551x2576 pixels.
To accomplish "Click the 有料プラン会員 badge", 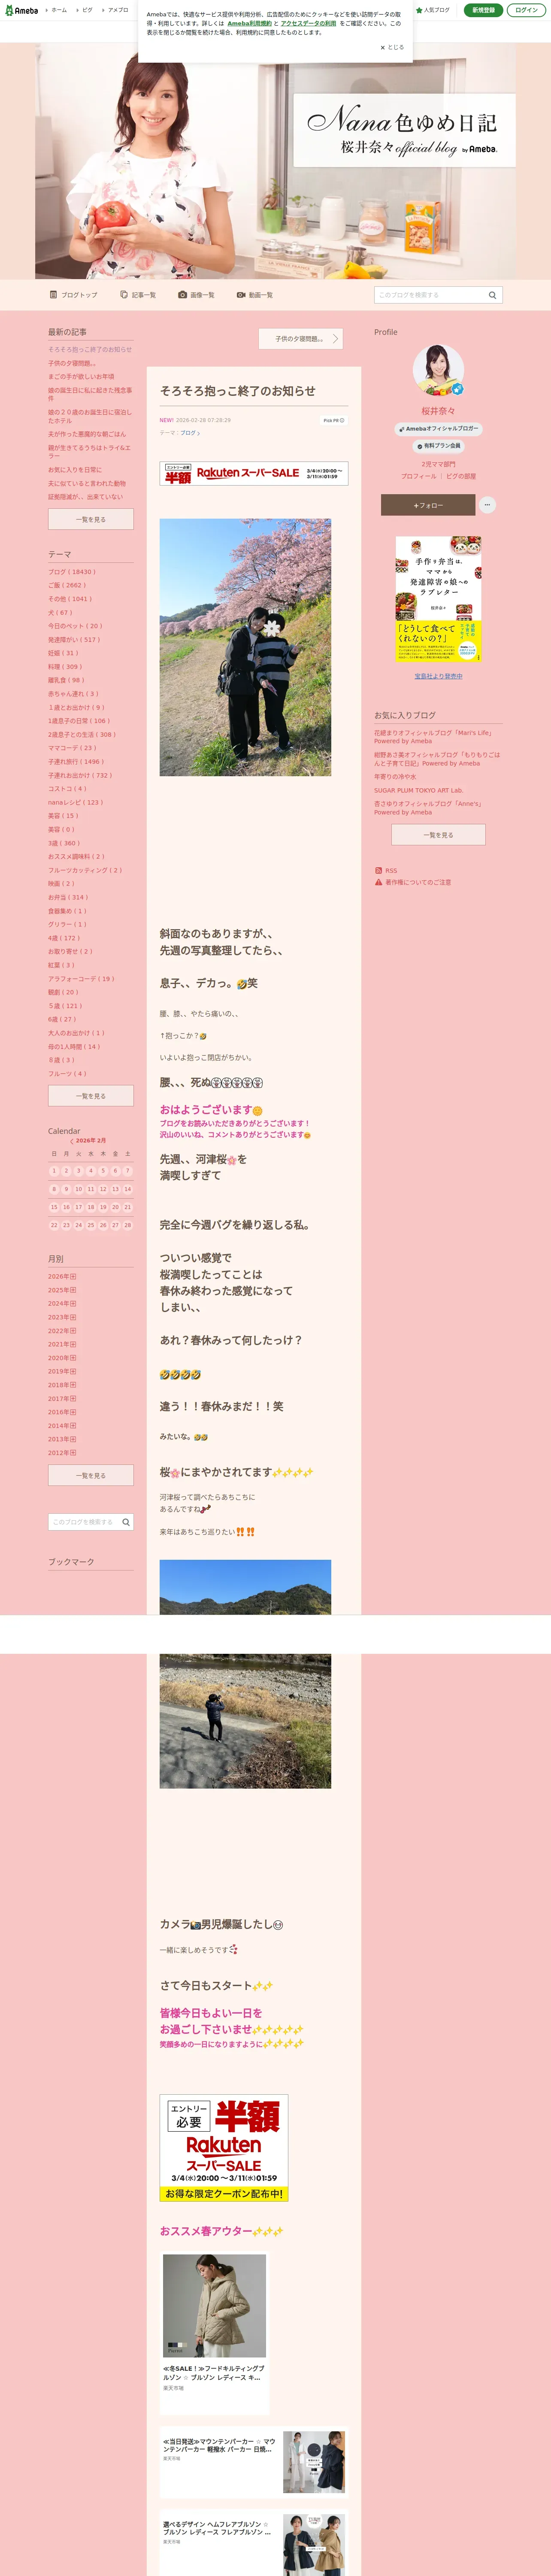I will click(x=438, y=446).
